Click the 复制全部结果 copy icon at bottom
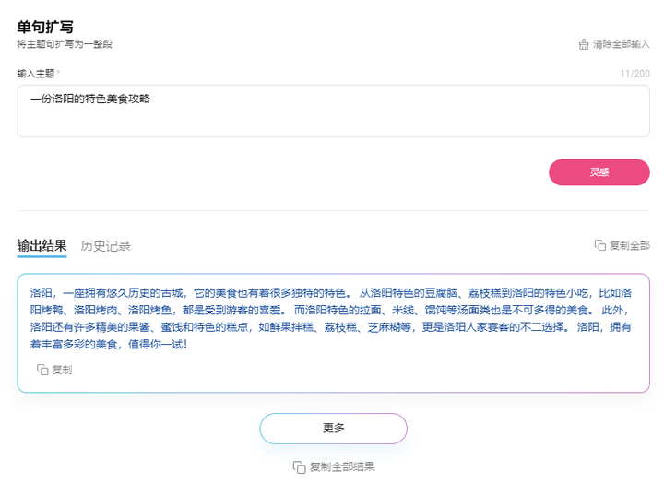The width and height of the screenshot is (664, 483). [x=299, y=467]
